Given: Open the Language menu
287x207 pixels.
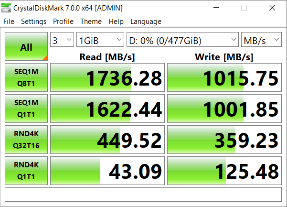Looking at the screenshot, I should [x=146, y=22].
